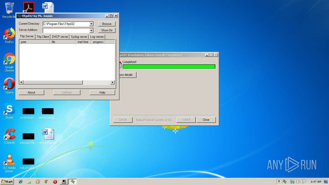Open the Action Center flag icon
329x185 pixels.
(x=305, y=182)
